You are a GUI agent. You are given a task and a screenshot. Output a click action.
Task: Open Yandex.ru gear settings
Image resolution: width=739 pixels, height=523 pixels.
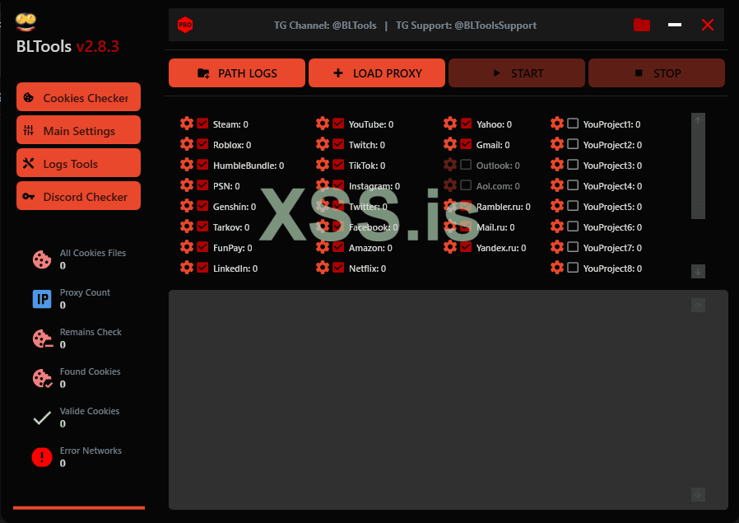(450, 248)
